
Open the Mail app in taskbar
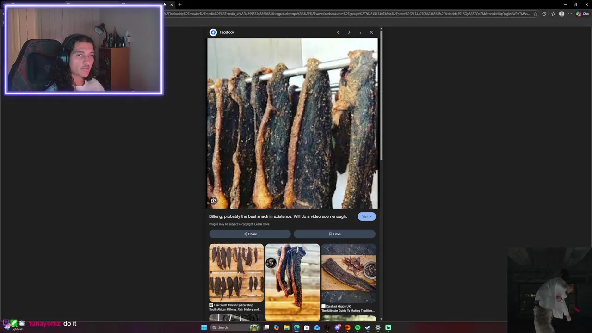[x=317, y=327]
